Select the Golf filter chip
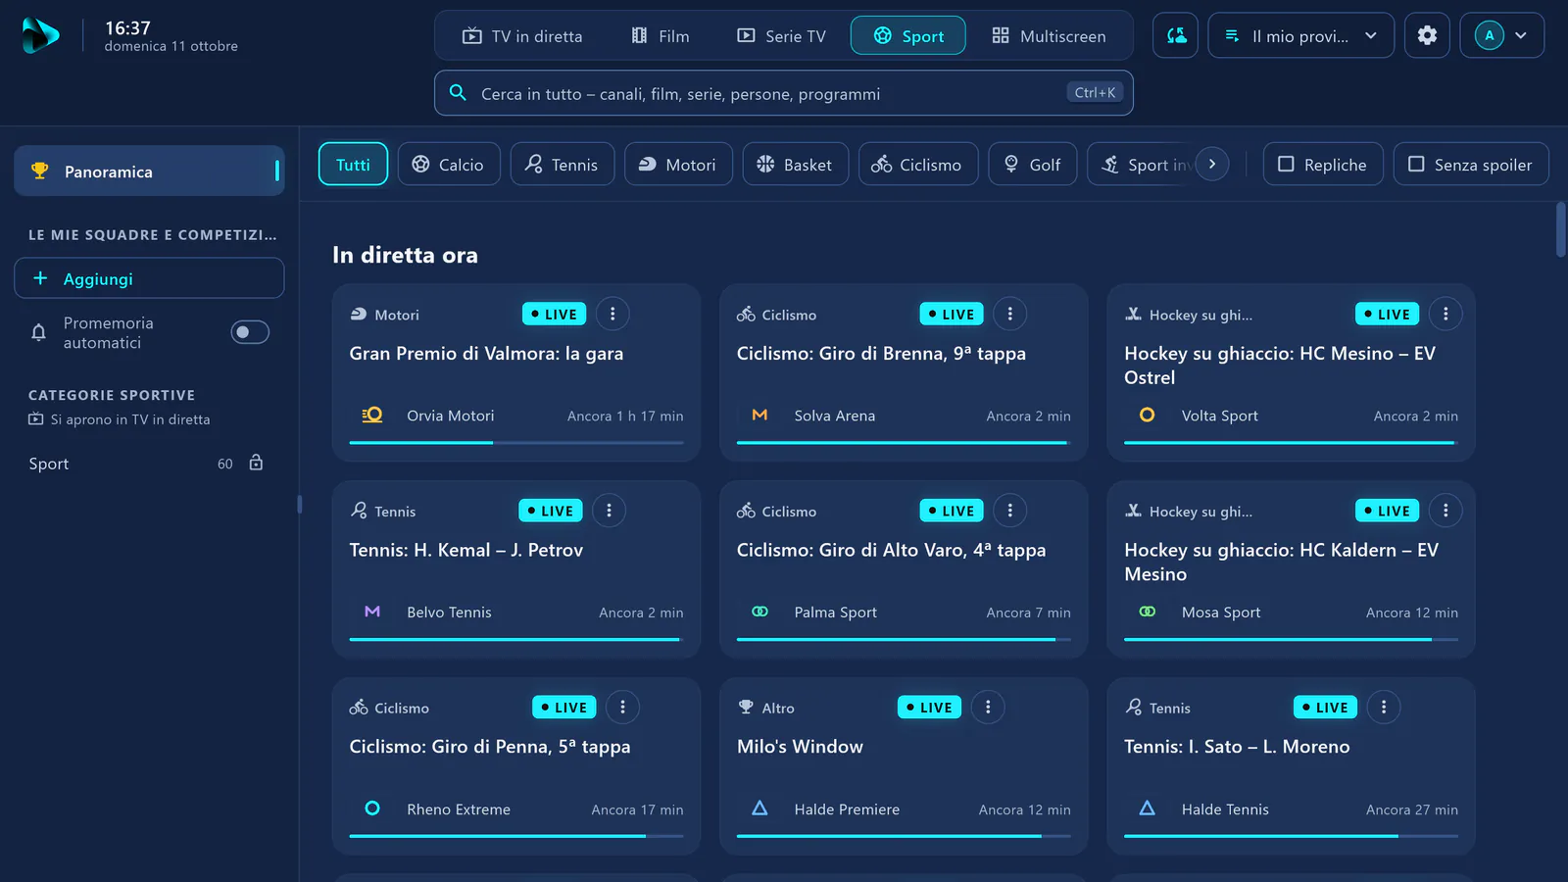Image resolution: width=1568 pixels, height=882 pixels. (x=1032, y=164)
